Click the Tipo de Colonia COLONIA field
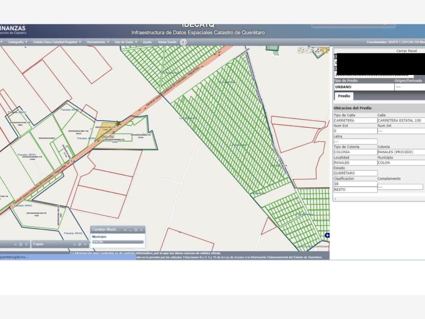 click(355, 152)
